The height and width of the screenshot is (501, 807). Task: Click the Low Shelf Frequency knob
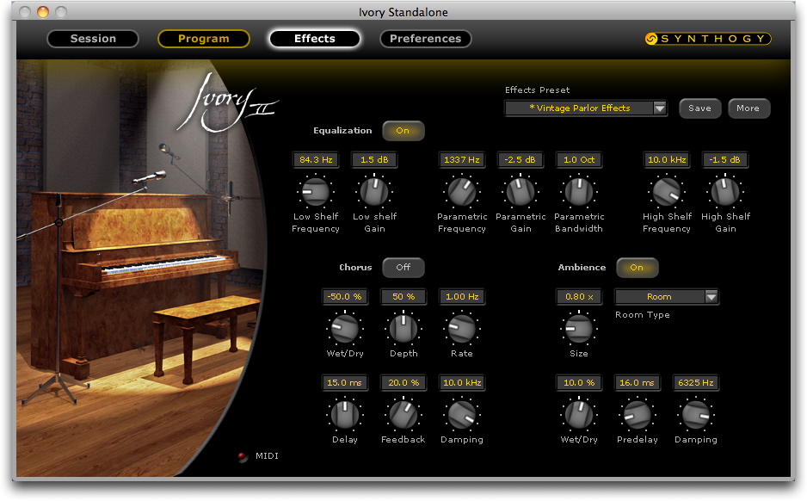point(316,192)
